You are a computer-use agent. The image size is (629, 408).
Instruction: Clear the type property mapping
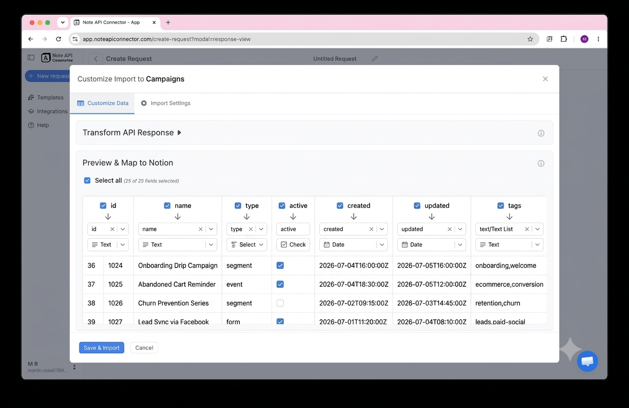[250, 229]
